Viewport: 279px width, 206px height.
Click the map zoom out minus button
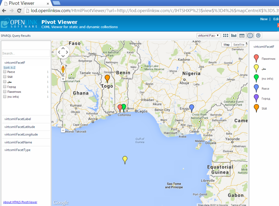pyautogui.click(x=63, y=130)
